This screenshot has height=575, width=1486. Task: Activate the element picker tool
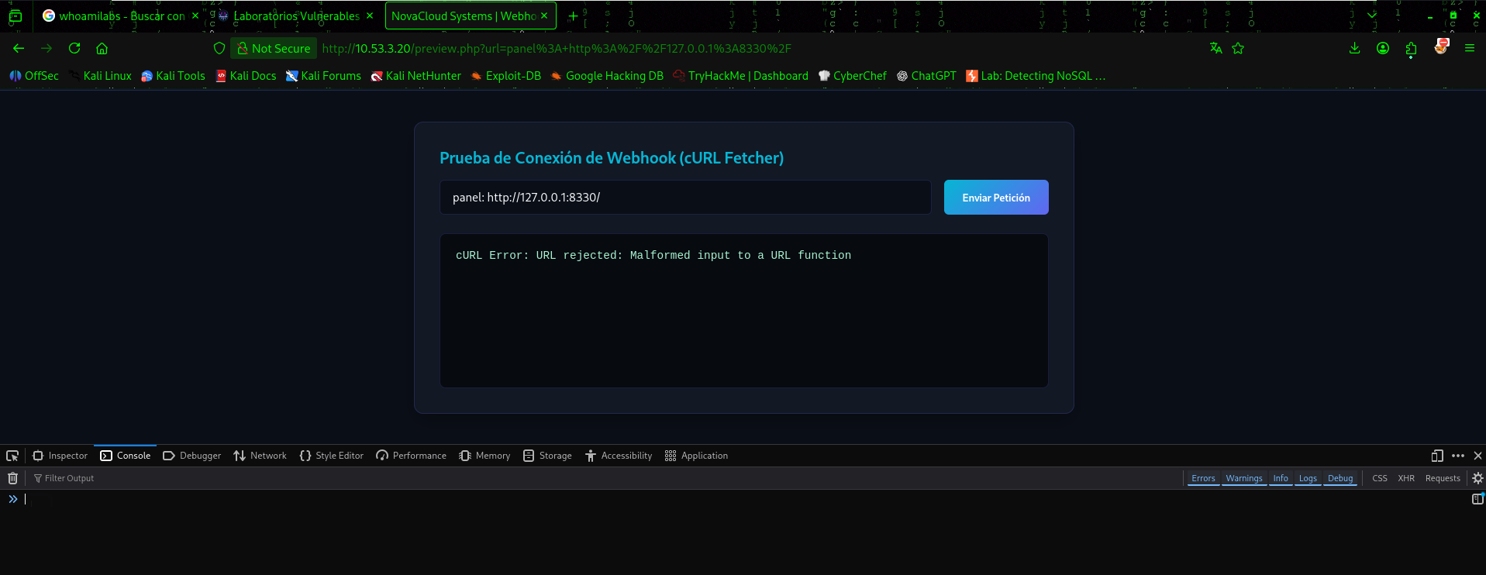12,456
